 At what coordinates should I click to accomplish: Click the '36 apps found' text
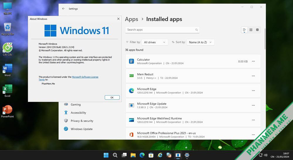[x=134, y=50]
